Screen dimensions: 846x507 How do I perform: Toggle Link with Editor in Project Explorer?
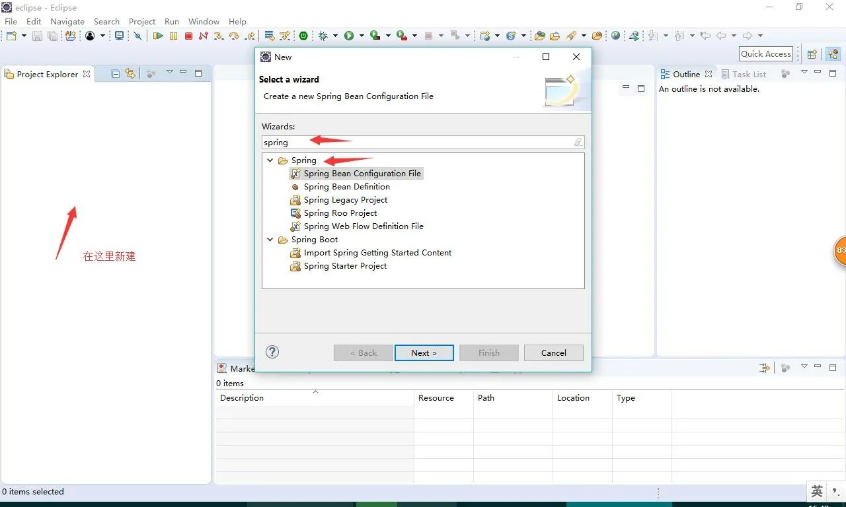tap(130, 73)
